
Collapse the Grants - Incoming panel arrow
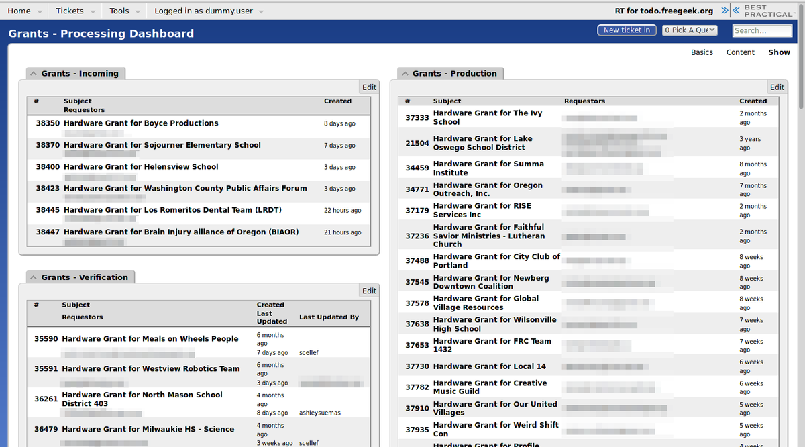34,74
